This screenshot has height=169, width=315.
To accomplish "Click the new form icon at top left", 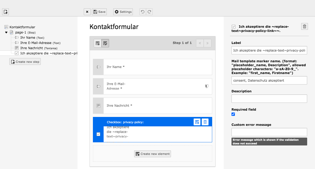I will pyautogui.click(x=6, y=12).
